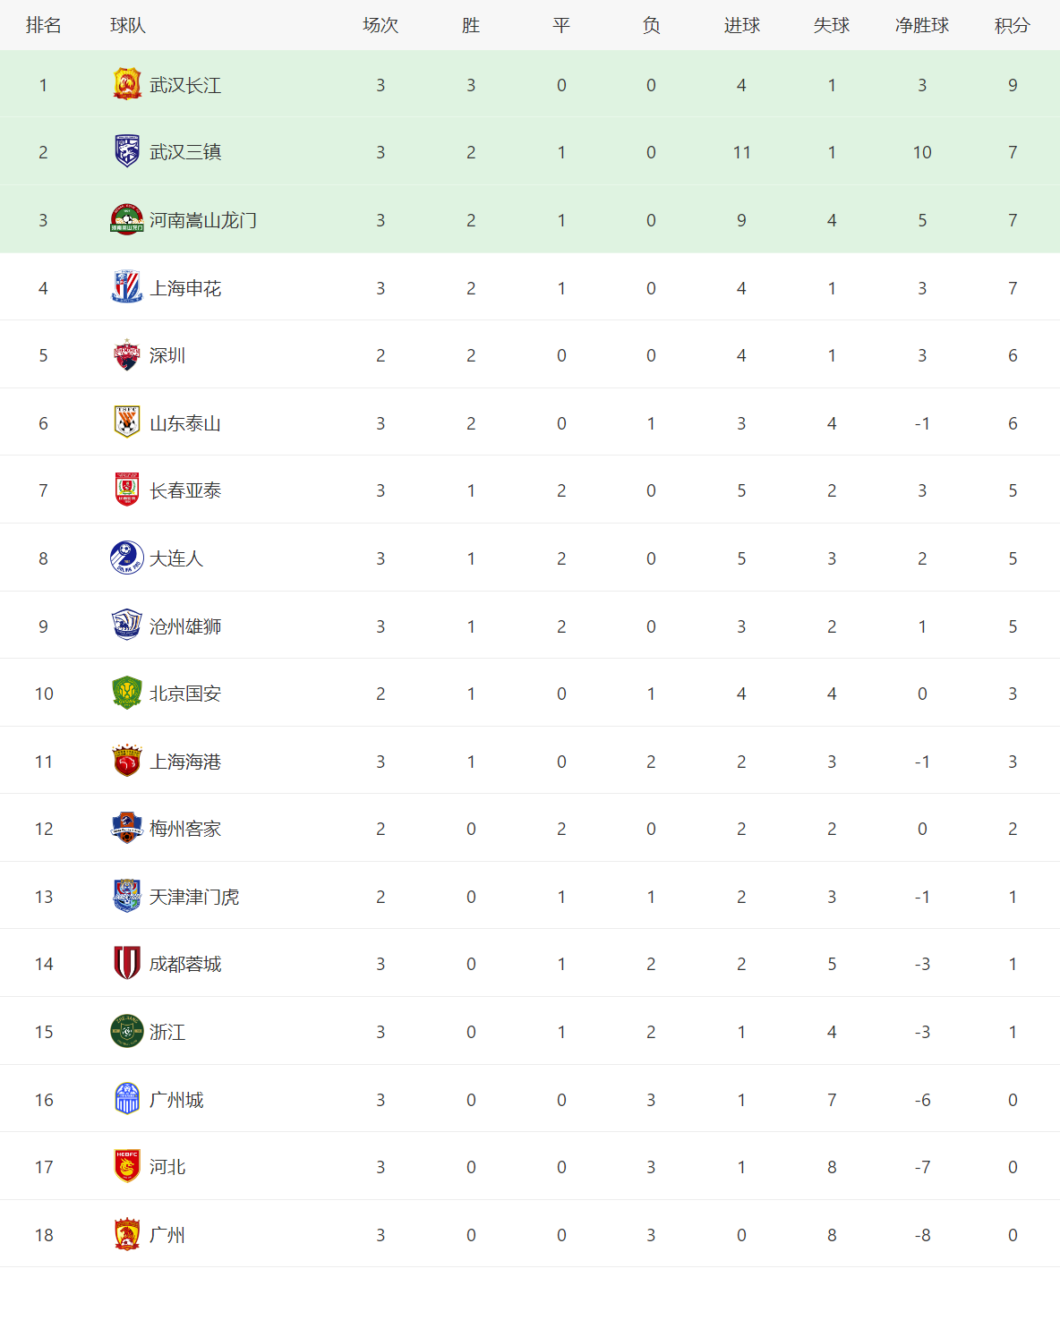The height and width of the screenshot is (1337, 1060).
Task: Click the 浙江 round green logo
Action: pyautogui.click(x=127, y=1031)
